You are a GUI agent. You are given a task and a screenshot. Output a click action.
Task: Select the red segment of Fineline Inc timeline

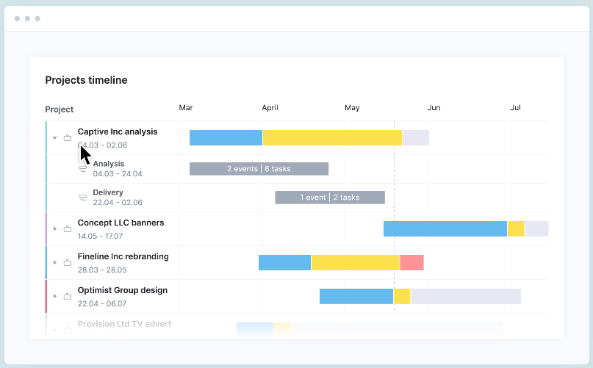click(x=411, y=262)
